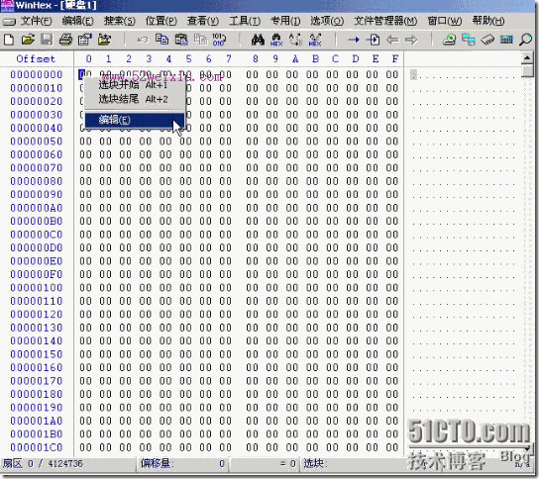539x479 pixels.
Task: Click the Paste clipboard icon
Action: pyautogui.click(x=181, y=40)
